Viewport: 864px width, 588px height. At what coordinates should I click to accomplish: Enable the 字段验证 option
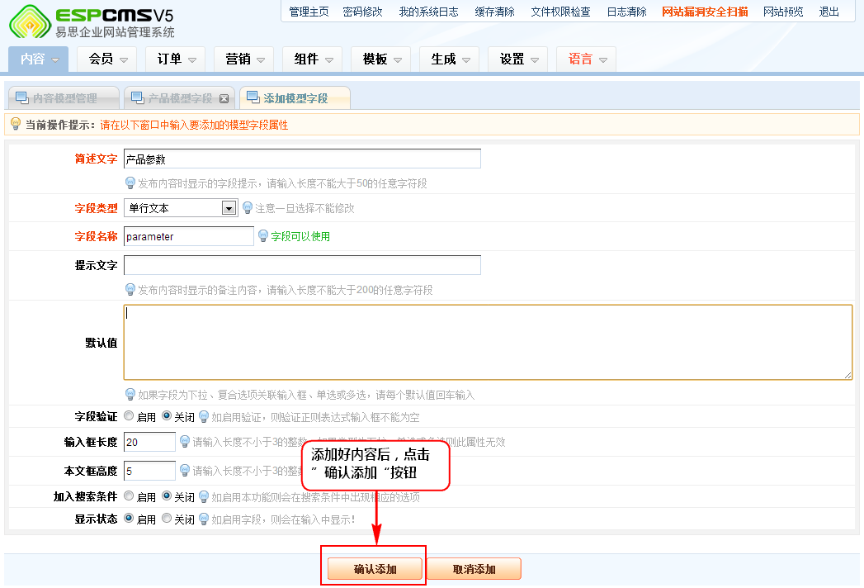pyautogui.click(x=129, y=416)
